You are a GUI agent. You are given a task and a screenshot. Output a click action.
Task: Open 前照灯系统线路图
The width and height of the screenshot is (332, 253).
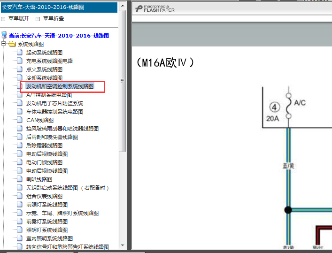(x=47, y=205)
